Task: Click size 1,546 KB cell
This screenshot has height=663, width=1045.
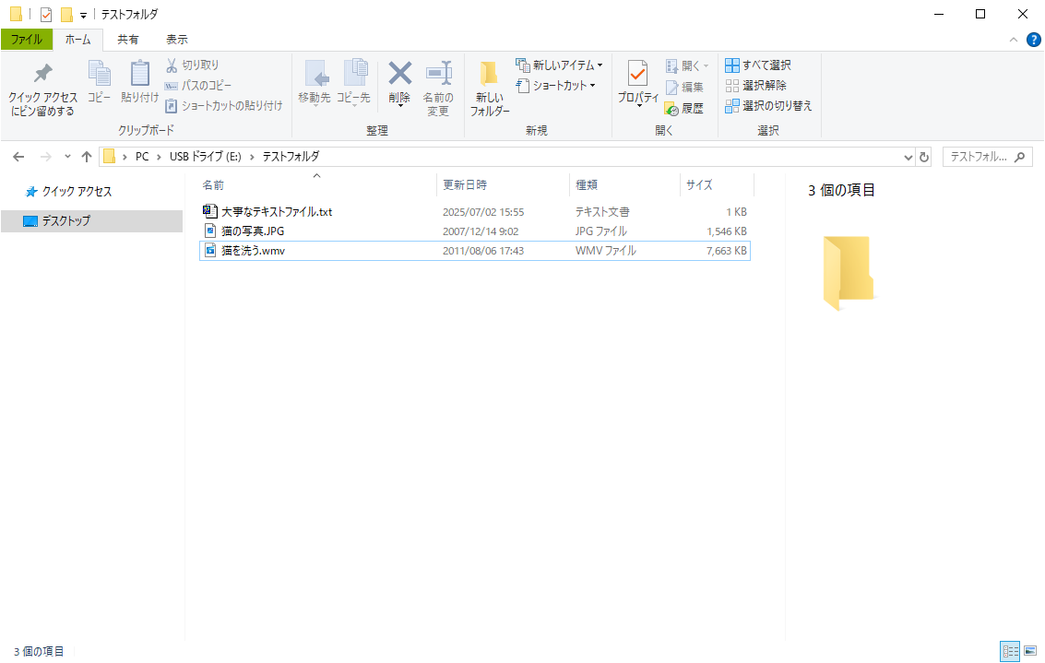Action: pyautogui.click(x=727, y=231)
